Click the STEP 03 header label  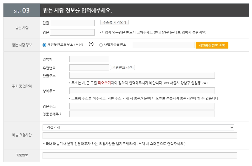pyautogui.click(x=22, y=11)
